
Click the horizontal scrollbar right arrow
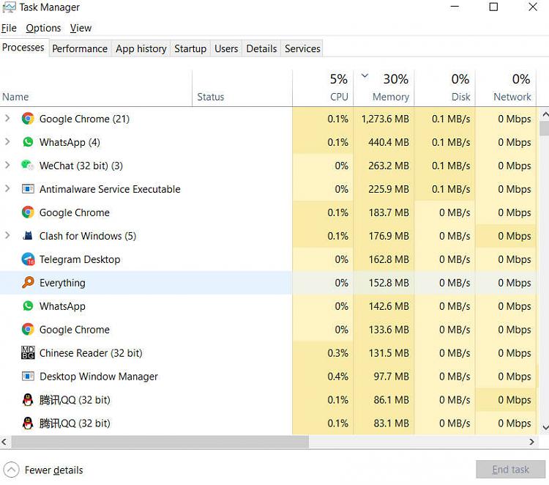click(531, 442)
